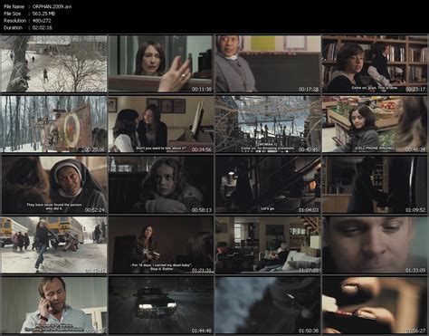The image size is (429, 336).
Task: Click the 'File Name' label
Action: [14, 6]
